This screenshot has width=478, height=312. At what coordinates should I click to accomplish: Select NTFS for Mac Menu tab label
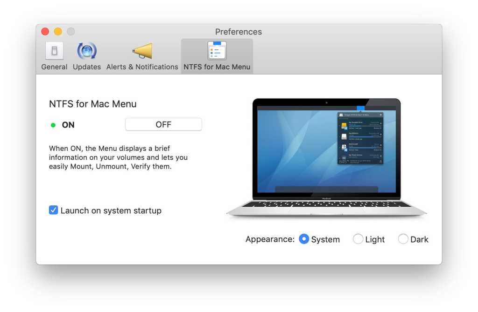pyautogui.click(x=217, y=67)
